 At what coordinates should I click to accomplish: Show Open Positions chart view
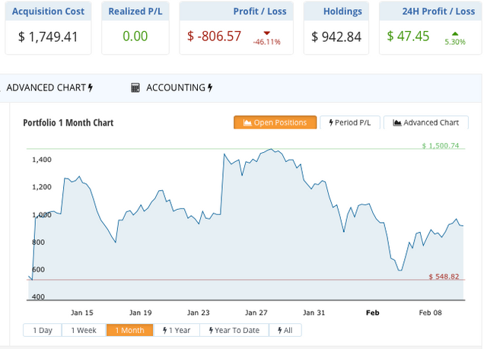pos(275,122)
